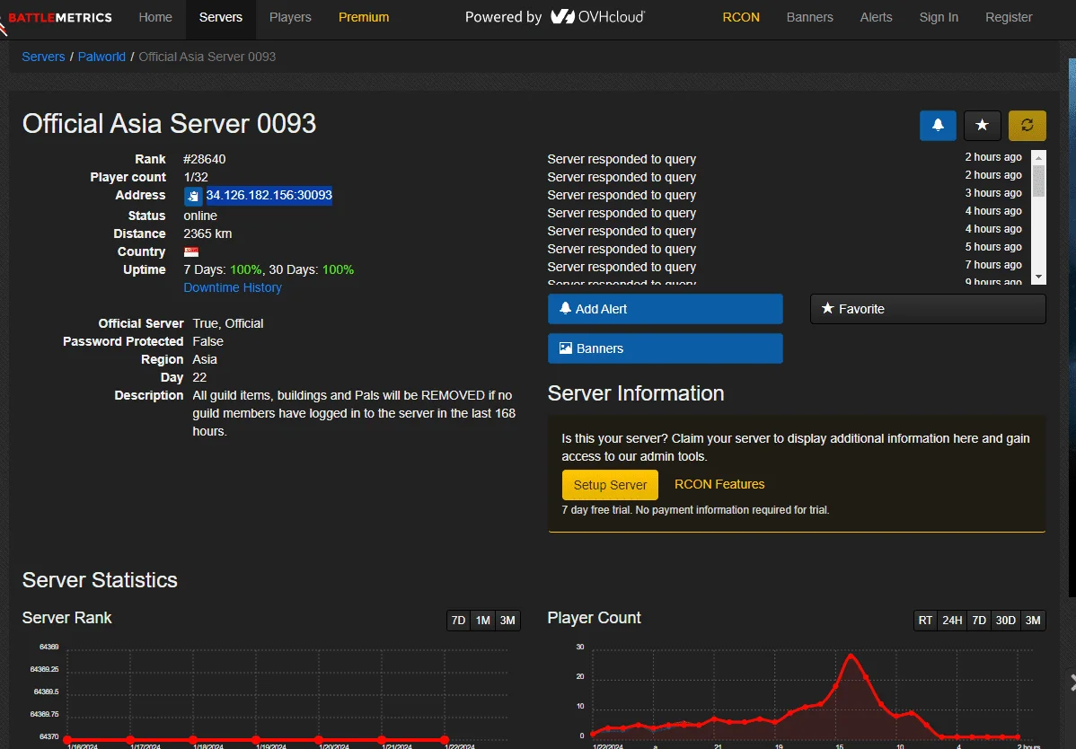
Task: Select 7D range for Server Rank
Action: 458,620
